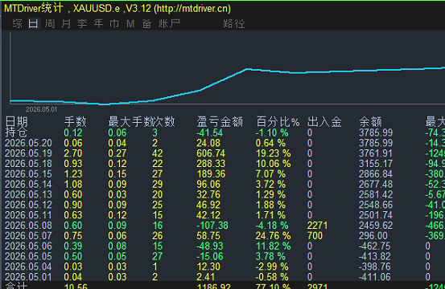Select the 2026.05.11 date row
Image resolution: width=445 pixels, height=289 pixels.
28,215
